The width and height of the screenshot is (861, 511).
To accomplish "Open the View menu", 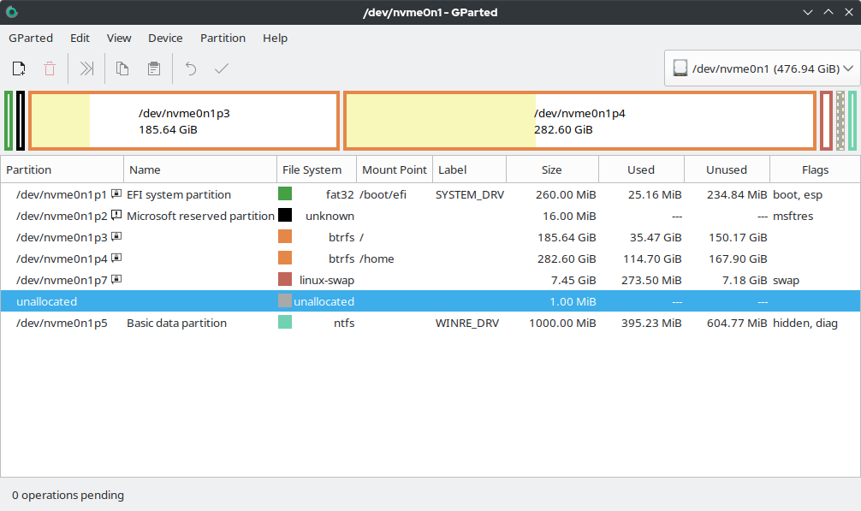I will 118,38.
